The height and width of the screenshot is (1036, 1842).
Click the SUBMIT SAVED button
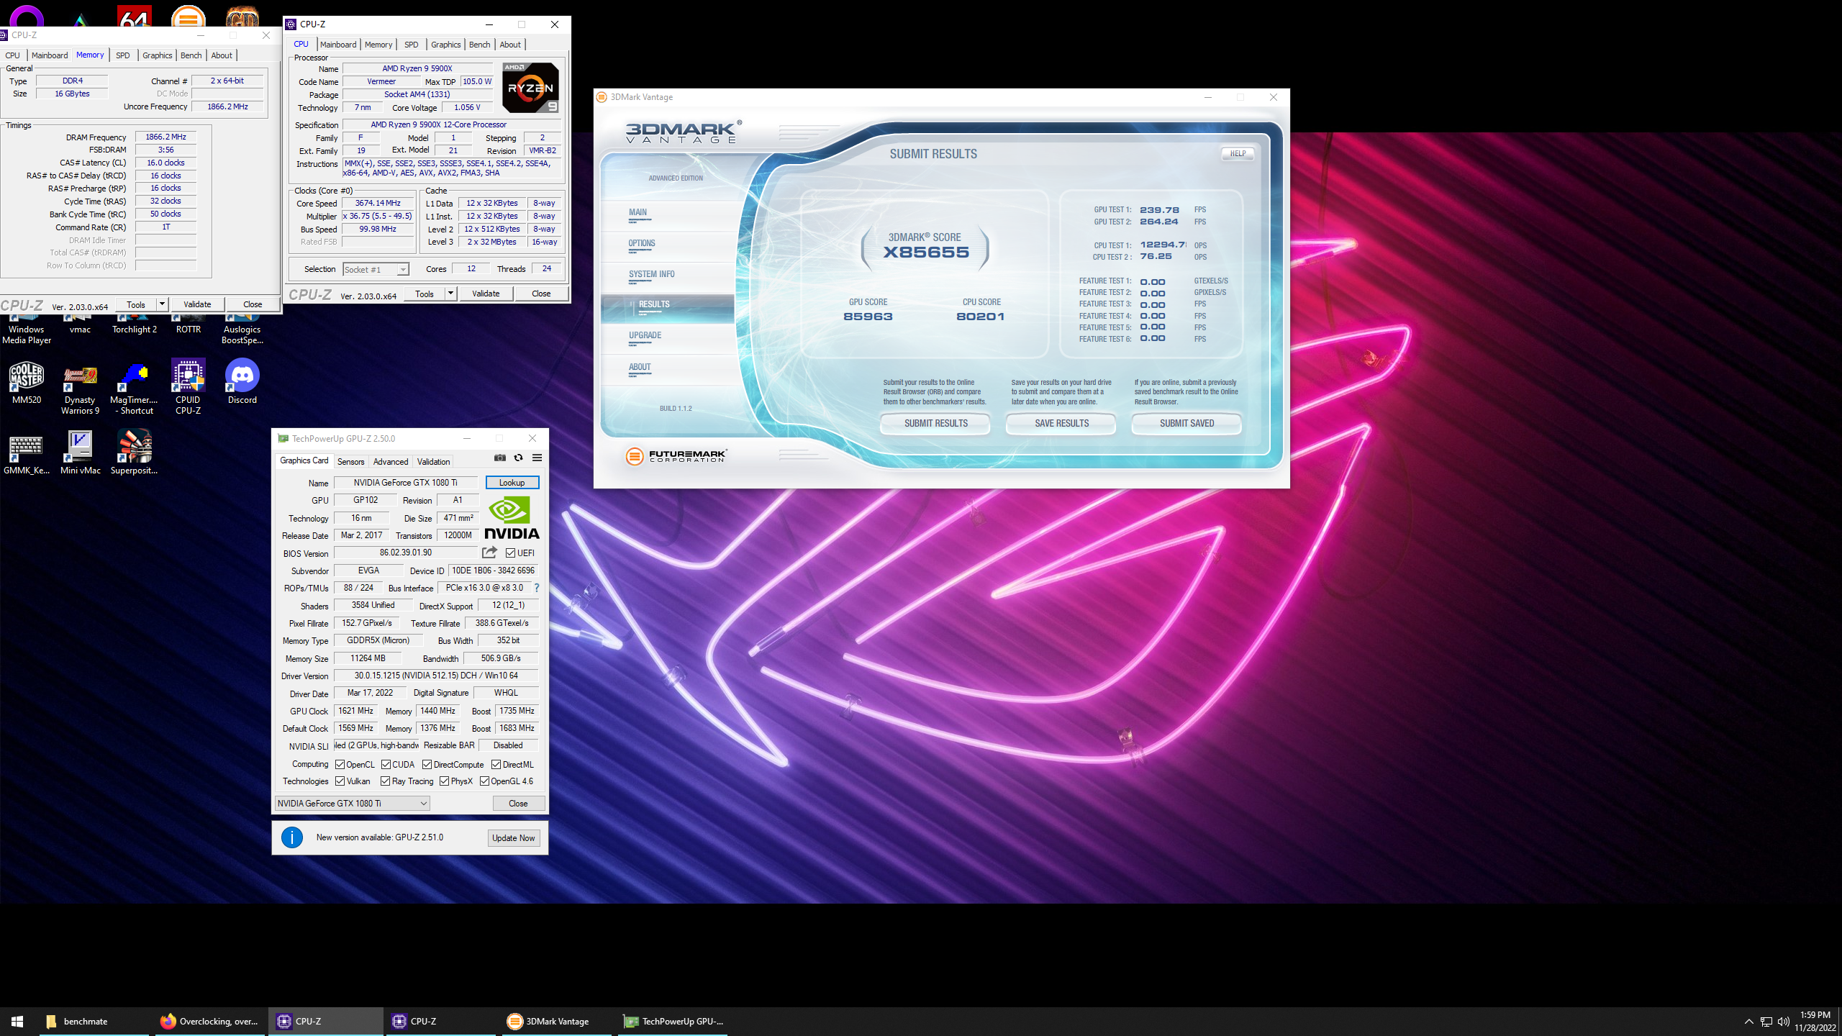1187,424
